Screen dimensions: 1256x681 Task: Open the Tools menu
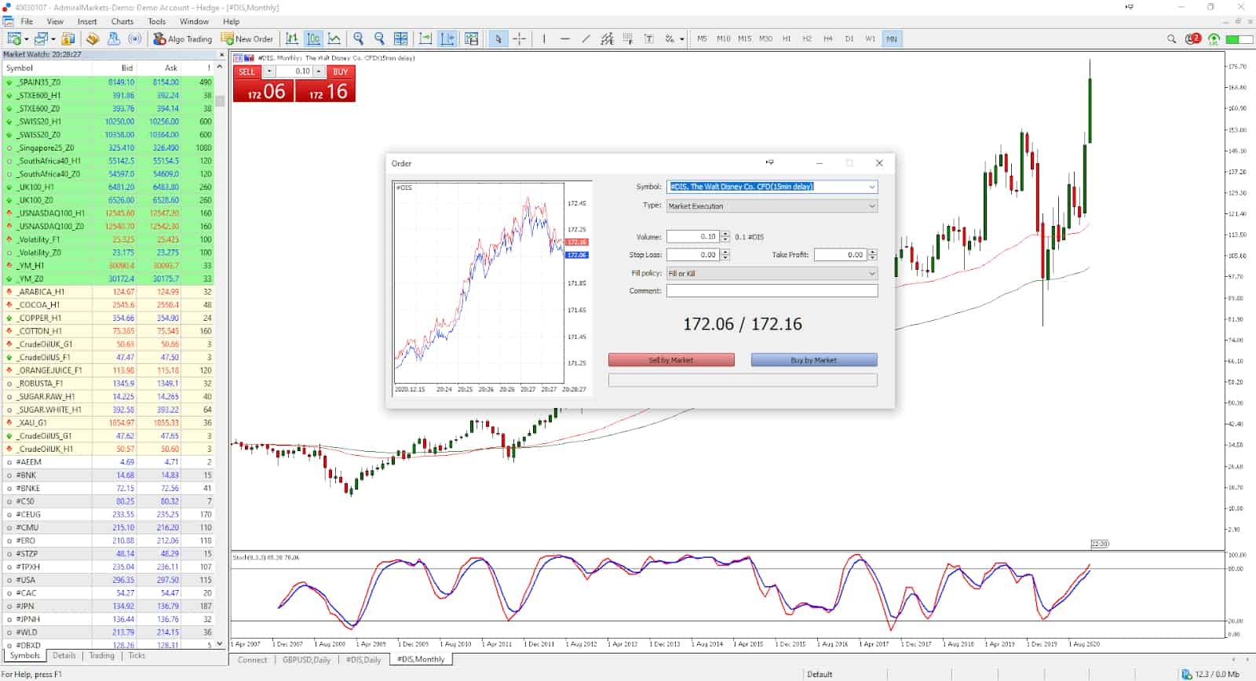[157, 21]
